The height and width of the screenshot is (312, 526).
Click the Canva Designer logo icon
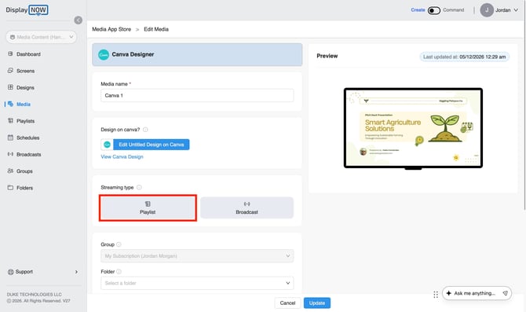[x=104, y=54]
